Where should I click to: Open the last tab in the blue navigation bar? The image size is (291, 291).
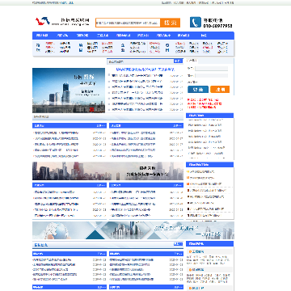tap(204, 36)
